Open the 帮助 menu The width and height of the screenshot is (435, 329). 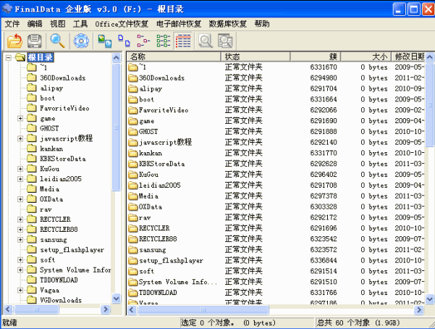tap(262, 24)
